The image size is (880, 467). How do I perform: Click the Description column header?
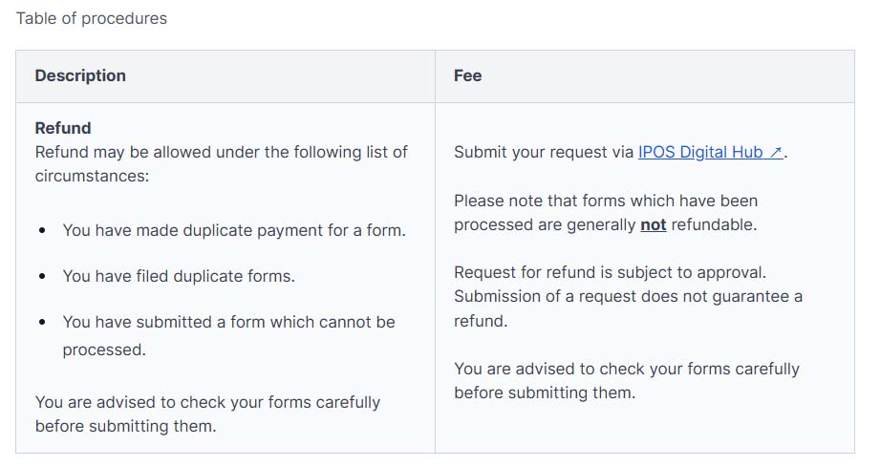(x=80, y=75)
